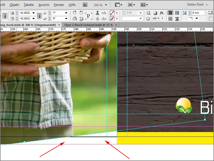
Task: Open the screen mode dropdown icon
Action: pos(131,5)
